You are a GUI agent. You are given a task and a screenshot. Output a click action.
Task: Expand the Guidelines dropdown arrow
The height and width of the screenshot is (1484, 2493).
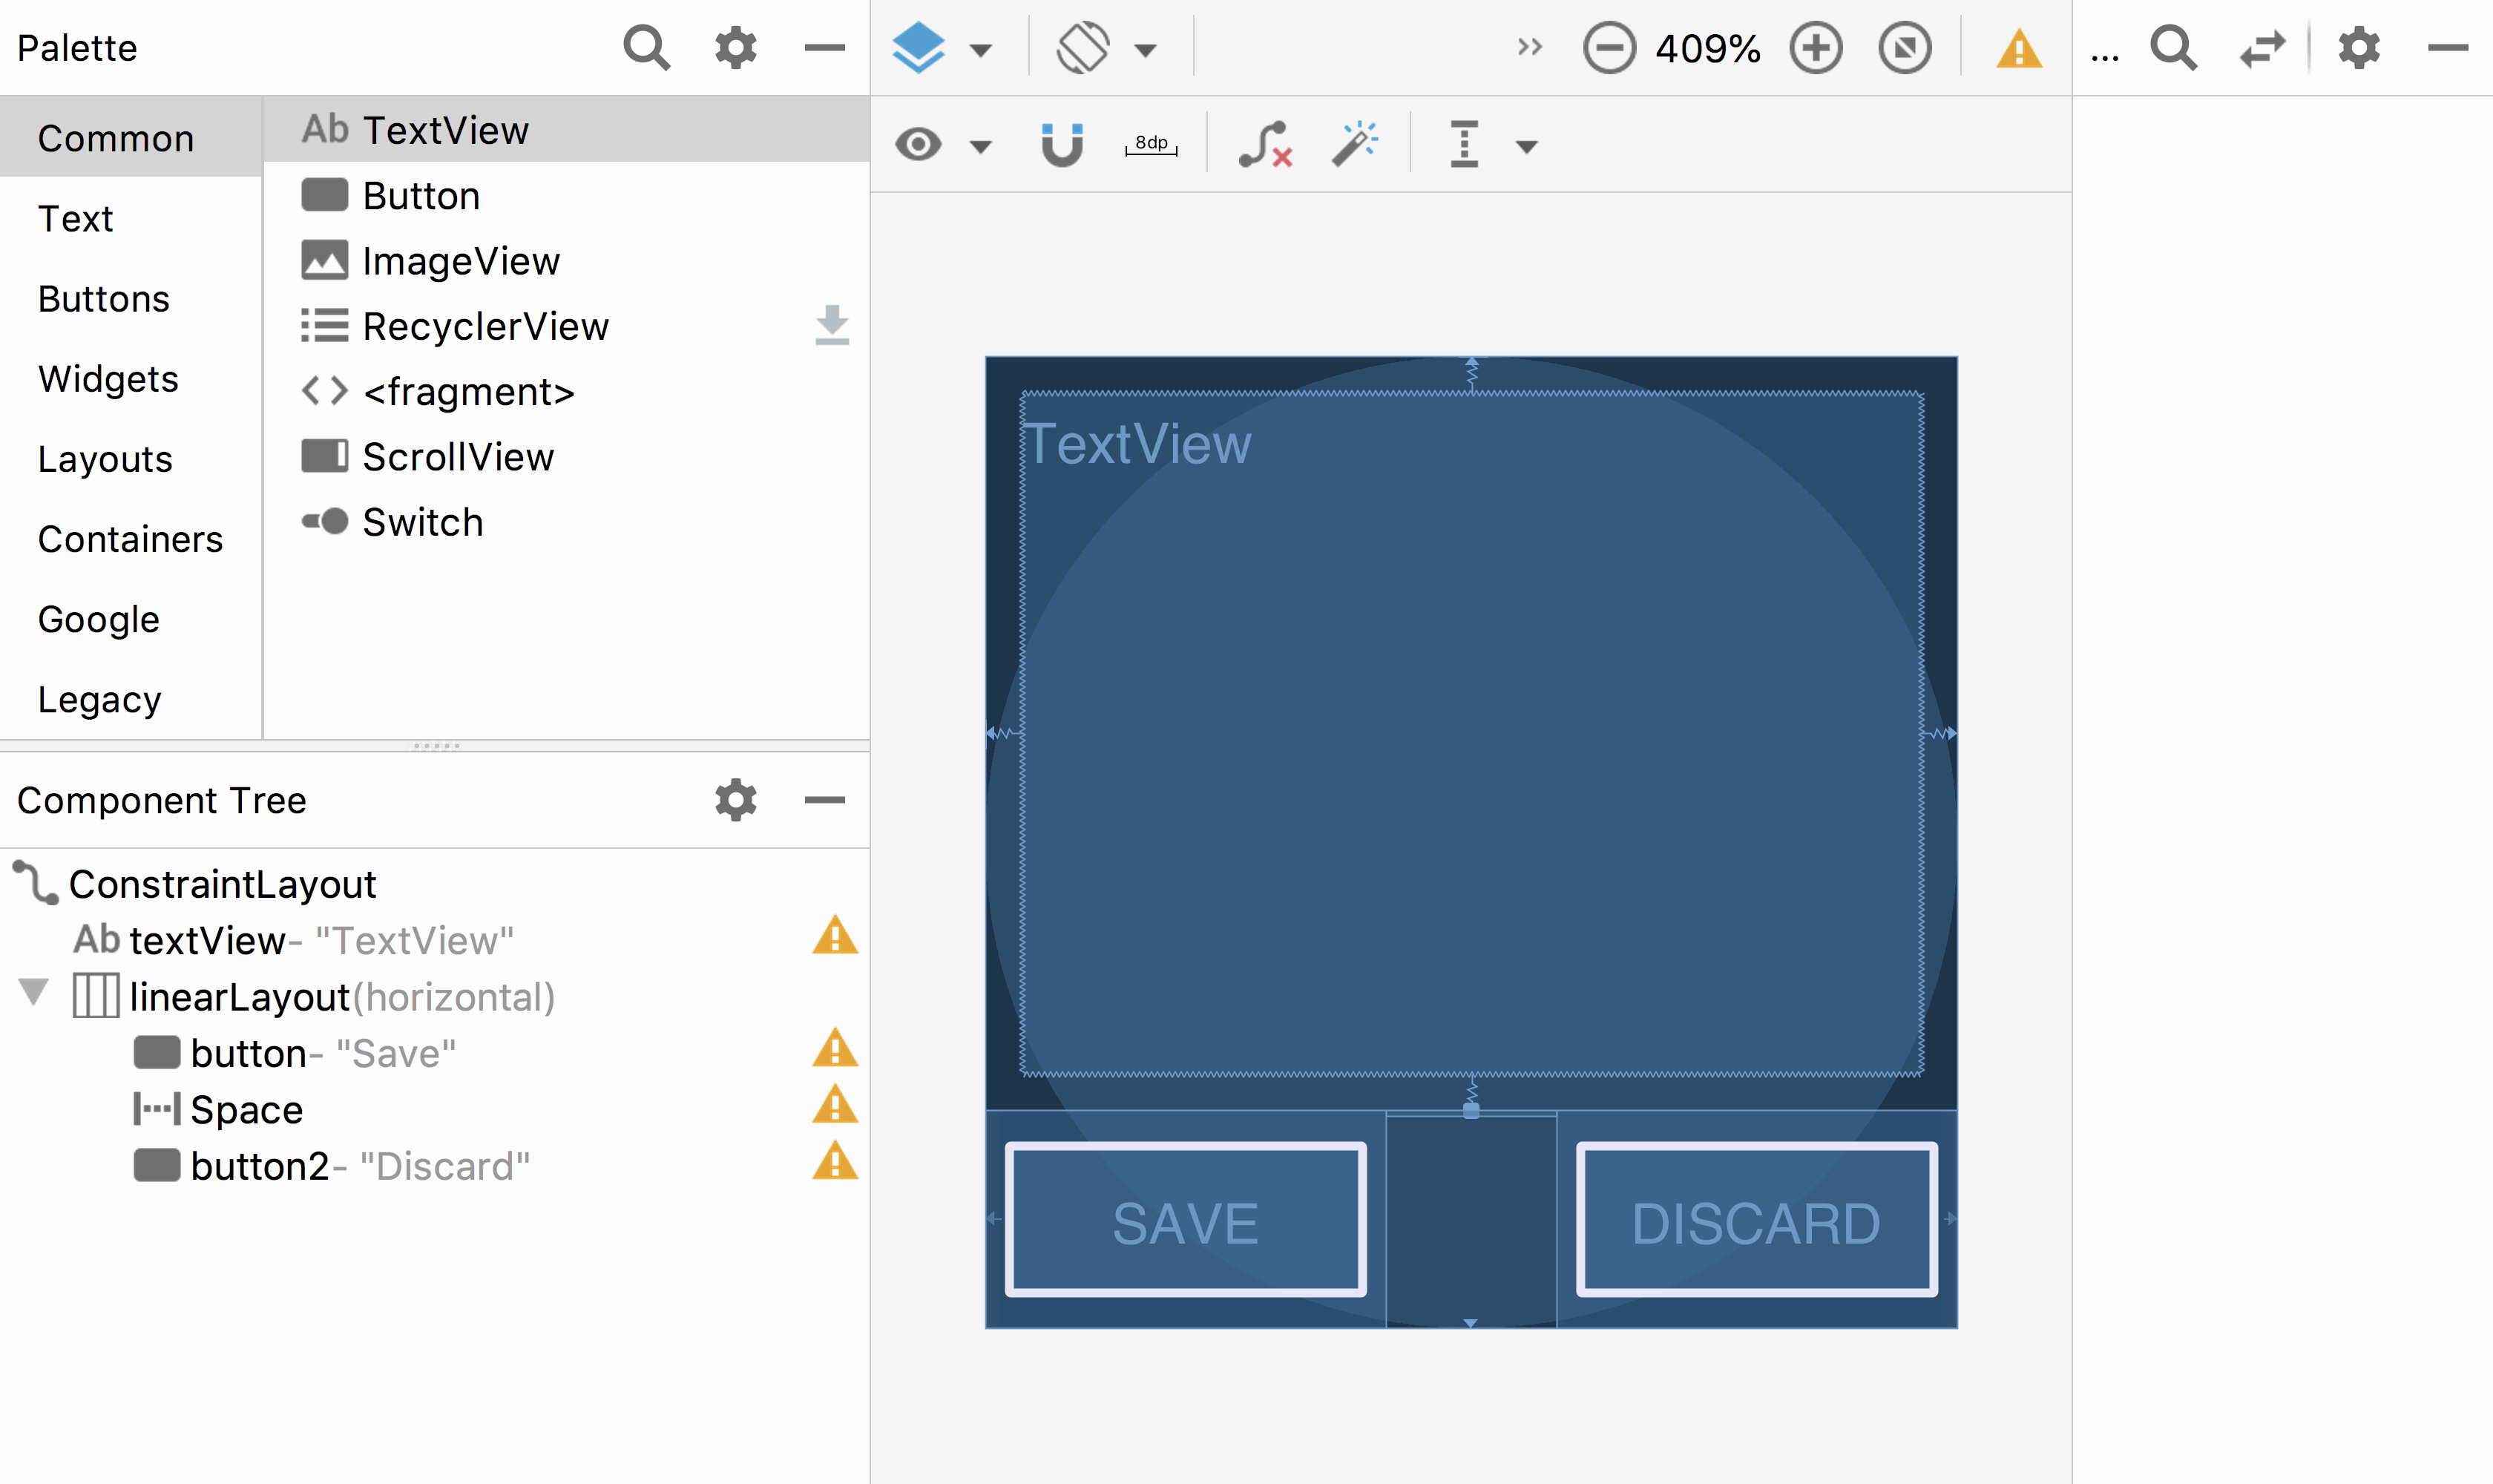coord(1526,147)
